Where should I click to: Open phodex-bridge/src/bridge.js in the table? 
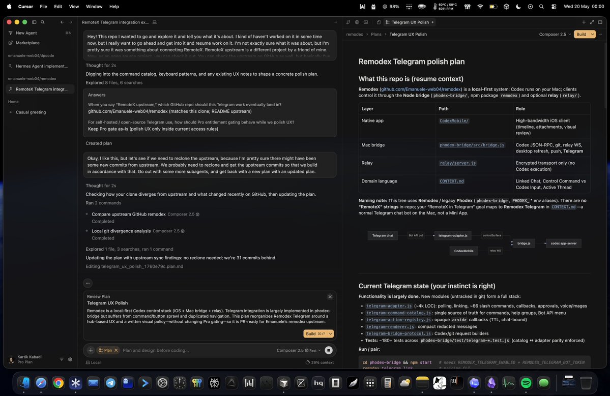[x=472, y=145]
